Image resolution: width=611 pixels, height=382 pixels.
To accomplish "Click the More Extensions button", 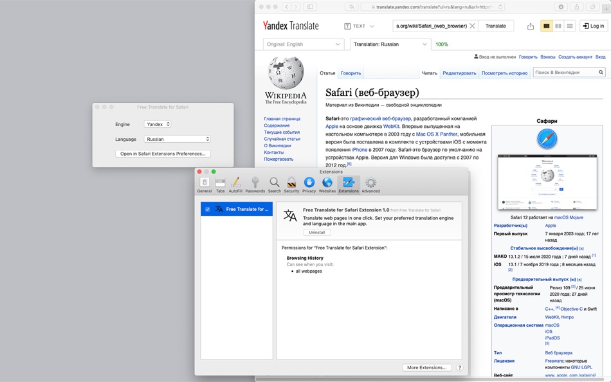I will pyautogui.click(x=426, y=368).
